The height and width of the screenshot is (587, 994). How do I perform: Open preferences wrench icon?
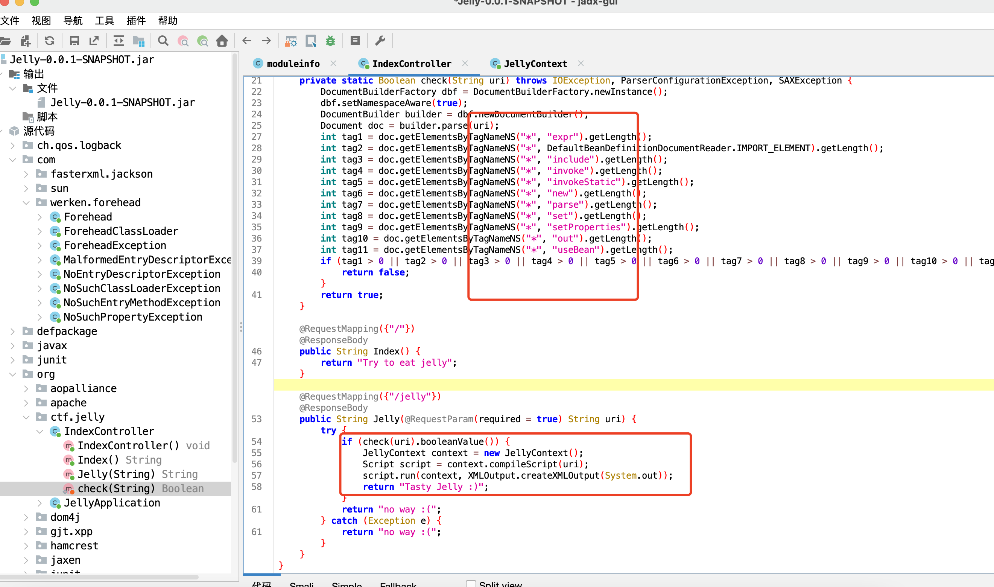[x=380, y=41]
